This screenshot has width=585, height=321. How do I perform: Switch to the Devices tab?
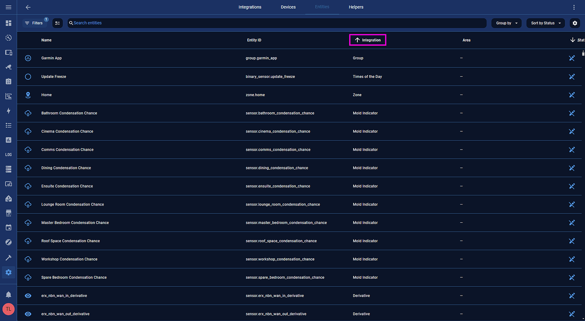tap(288, 7)
